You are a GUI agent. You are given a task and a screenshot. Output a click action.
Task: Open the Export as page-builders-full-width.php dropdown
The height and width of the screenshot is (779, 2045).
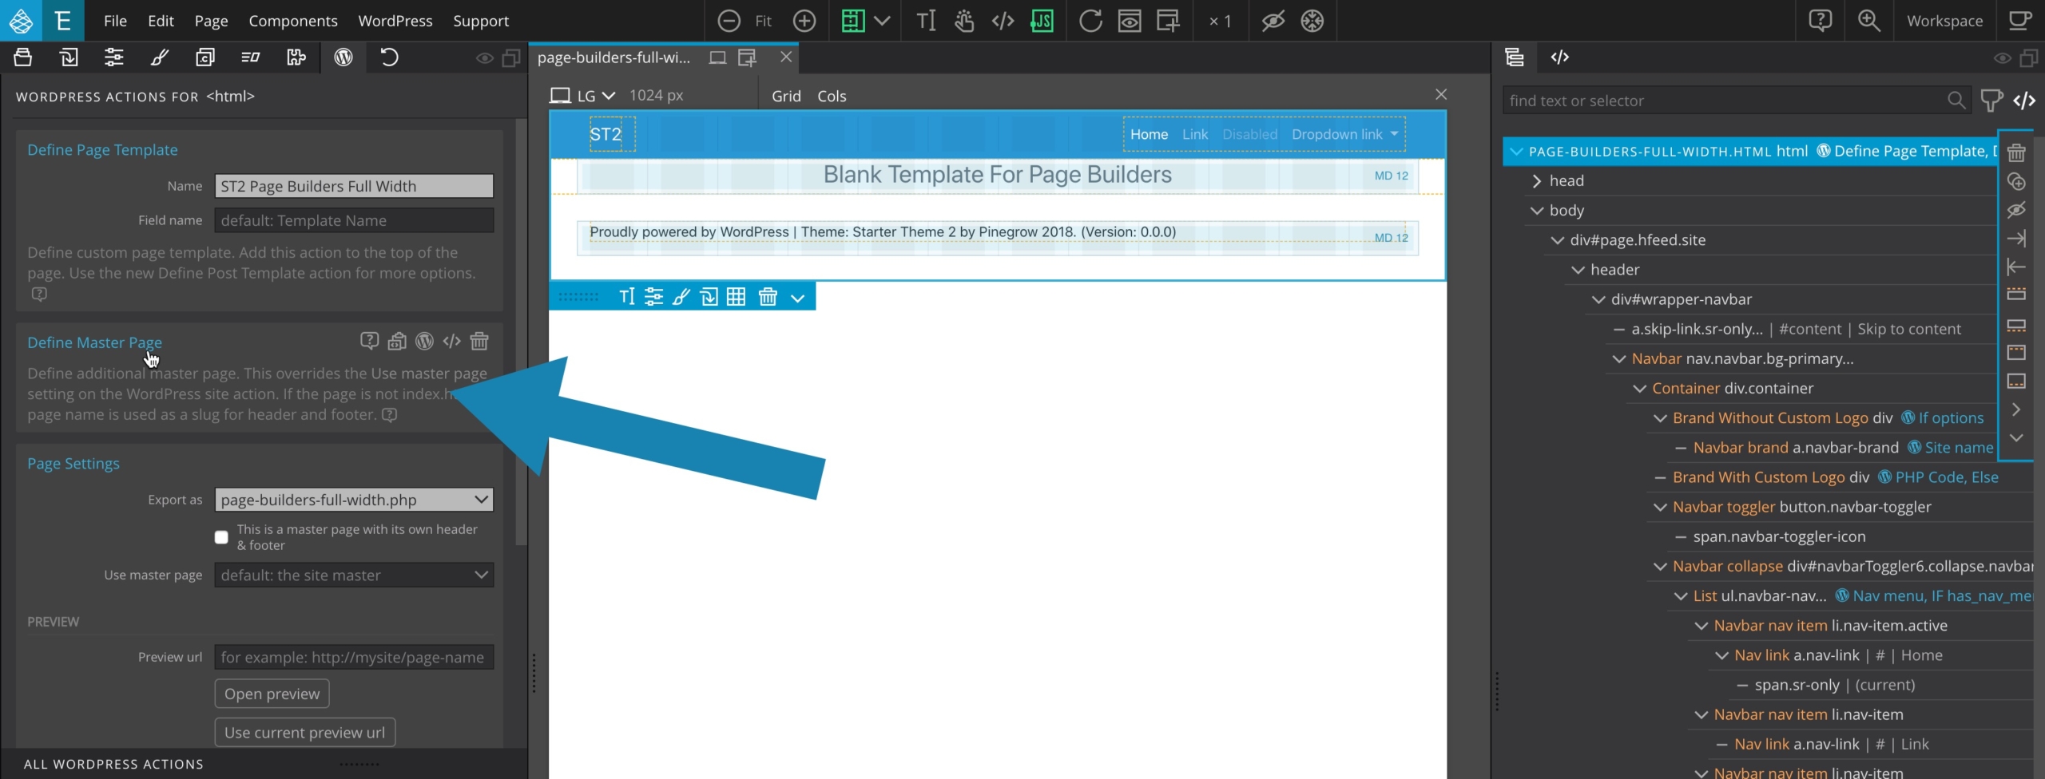pyautogui.click(x=354, y=500)
